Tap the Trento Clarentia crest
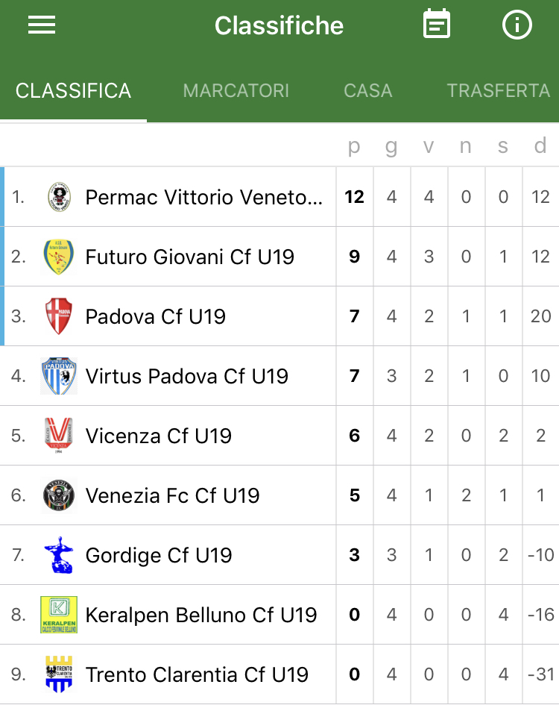Viewport: 559px width, 705px height. 59,674
